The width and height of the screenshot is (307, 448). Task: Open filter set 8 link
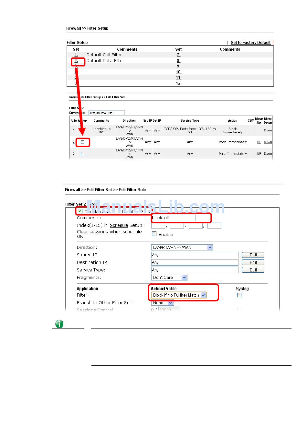pos(179,61)
